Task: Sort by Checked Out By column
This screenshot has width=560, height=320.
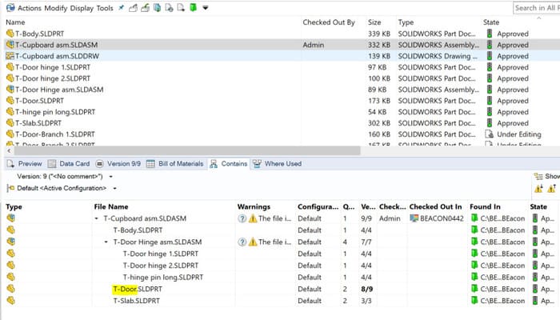Action: click(329, 22)
